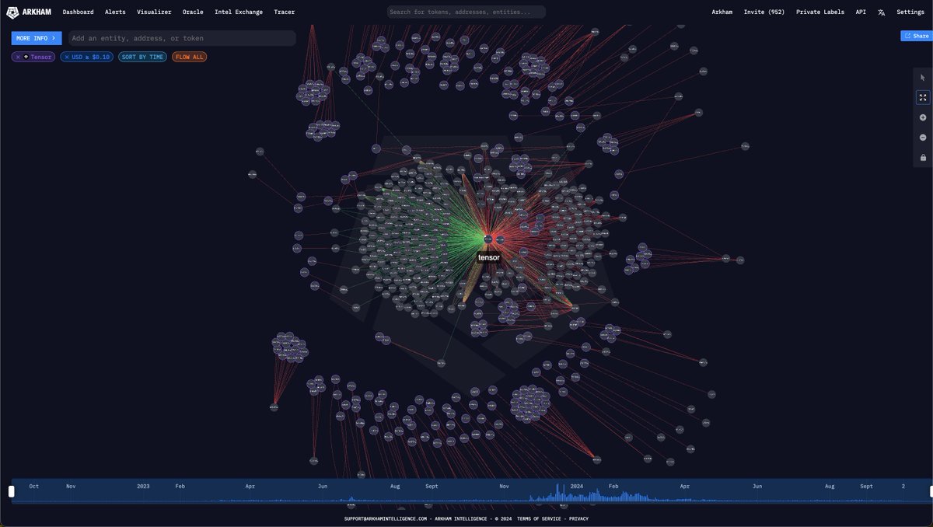The height and width of the screenshot is (527, 933).
Task: Remove the USD ≥ $0.10 filter
Action: tap(67, 57)
